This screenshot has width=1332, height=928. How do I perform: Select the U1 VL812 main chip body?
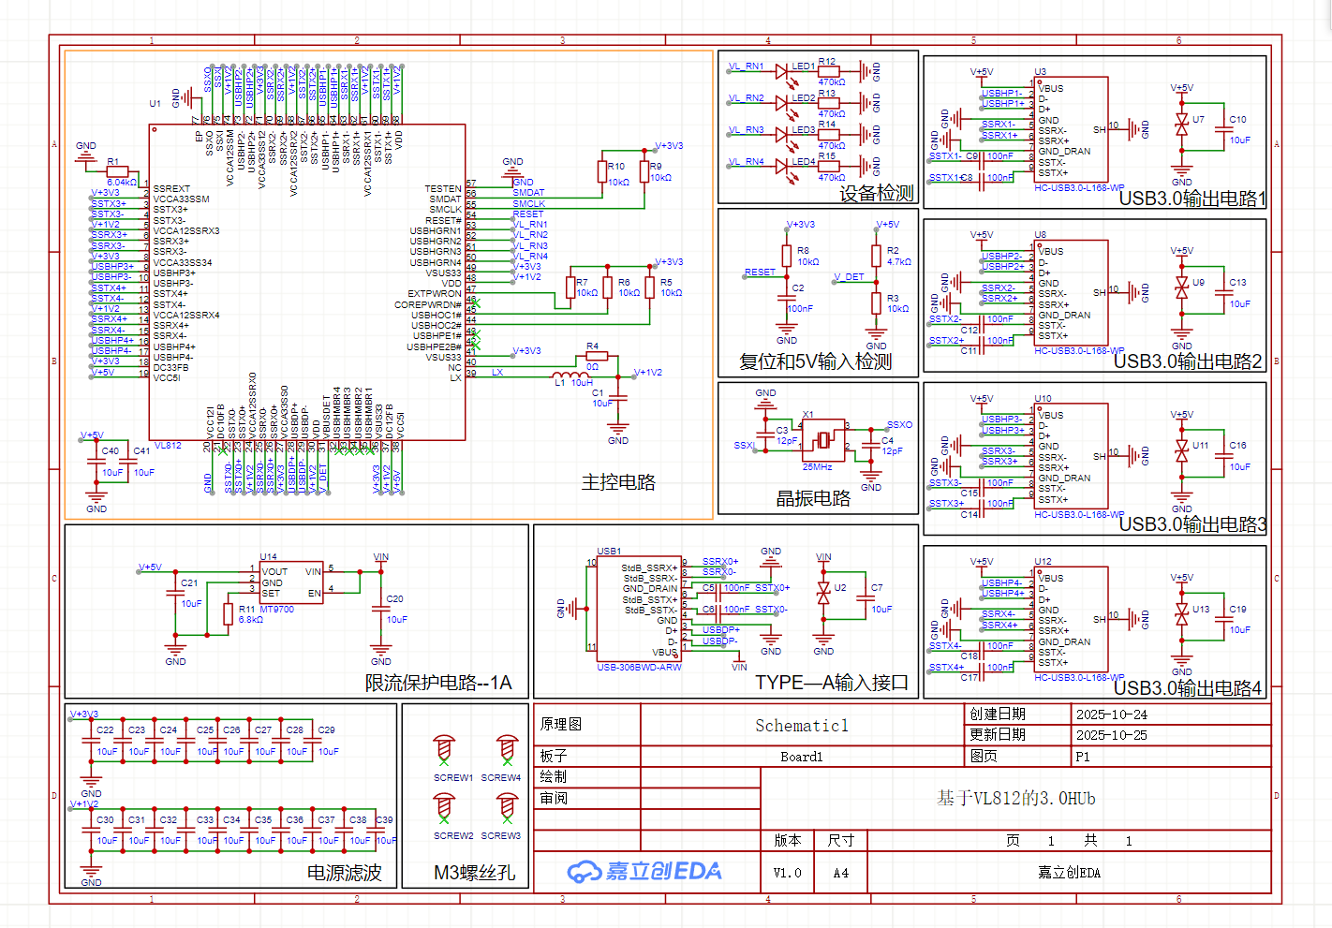coord(307,282)
